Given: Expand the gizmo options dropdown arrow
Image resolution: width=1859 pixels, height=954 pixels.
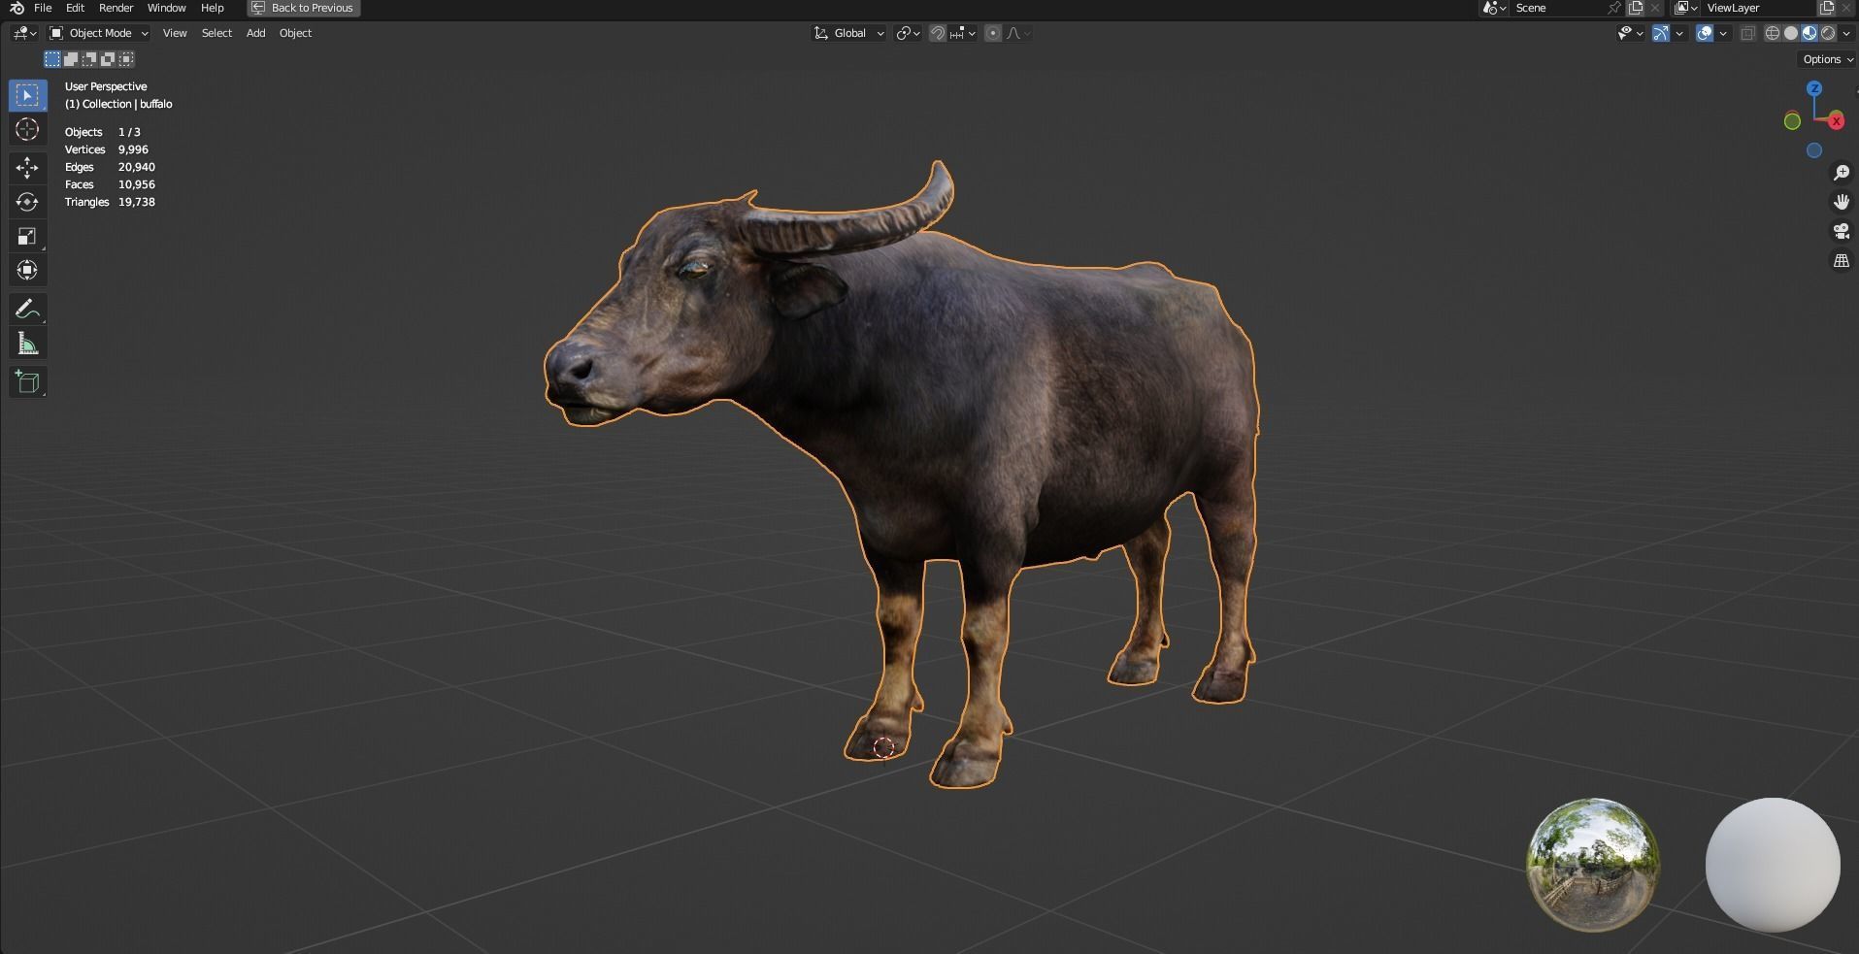Looking at the screenshot, I should point(1679,33).
